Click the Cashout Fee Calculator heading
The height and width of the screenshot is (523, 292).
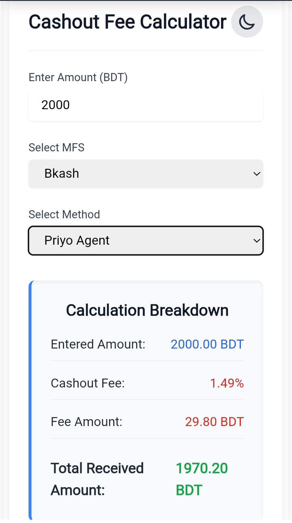127,22
